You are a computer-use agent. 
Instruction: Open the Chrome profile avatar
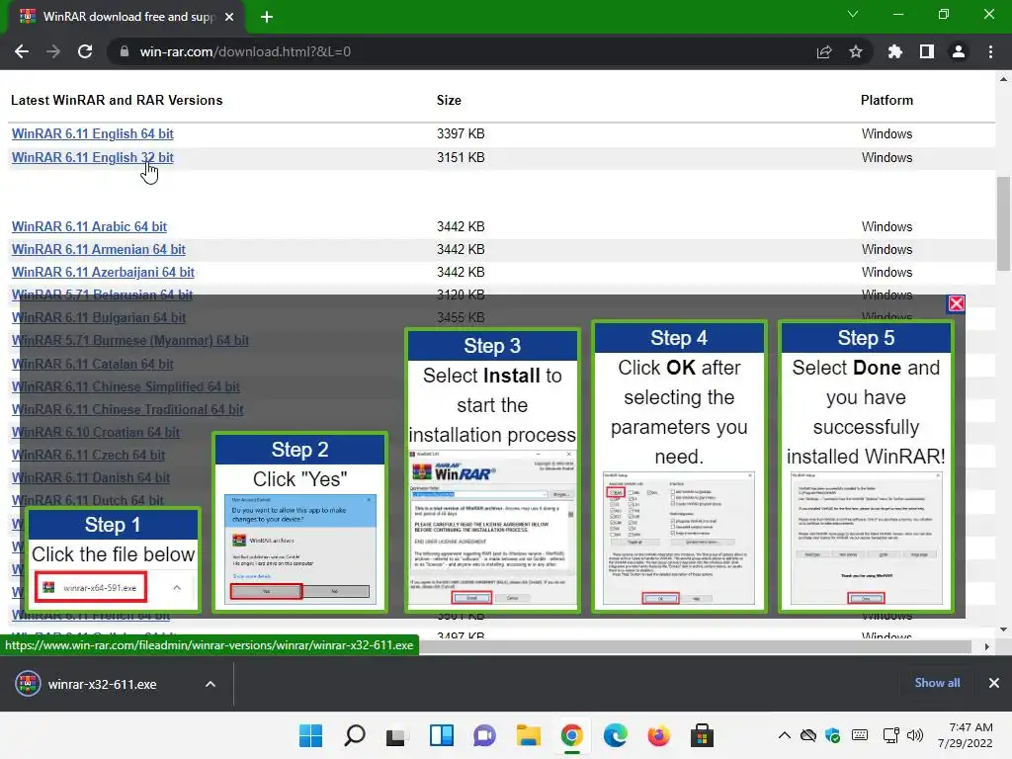click(x=959, y=51)
